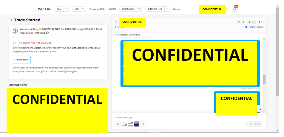Show the +1 additional attachment
This screenshot has width=284, height=137.
coord(143,124)
